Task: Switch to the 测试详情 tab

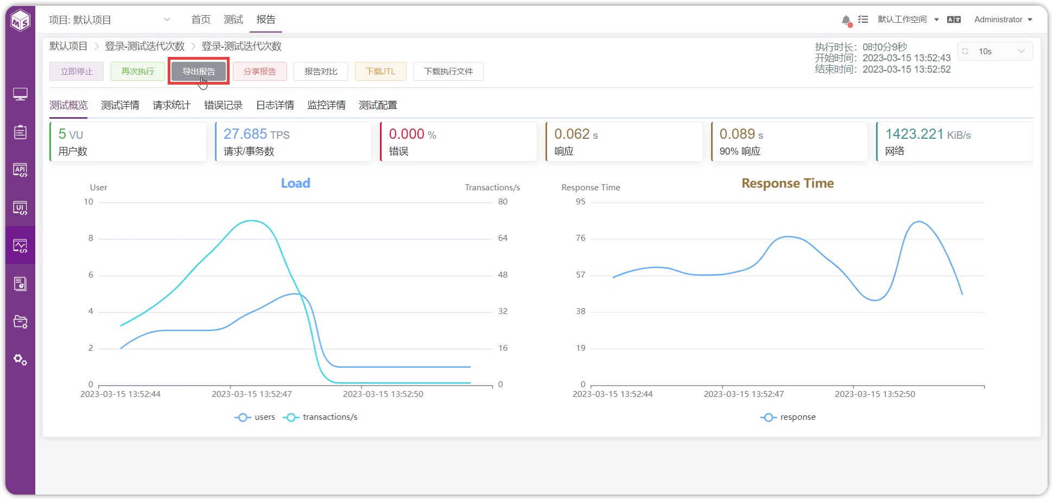Action: coord(120,105)
